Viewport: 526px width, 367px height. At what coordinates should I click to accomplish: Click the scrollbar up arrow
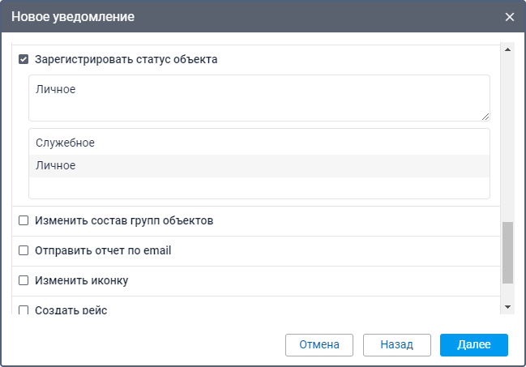(x=508, y=50)
